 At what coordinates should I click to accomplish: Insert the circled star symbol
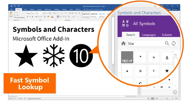point(140,71)
